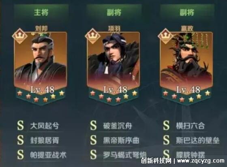Click the S rank icon beside 破釜沉舟

(93, 126)
